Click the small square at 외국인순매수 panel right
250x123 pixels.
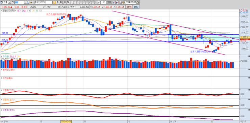pyautogui.click(x=249, y=69)
